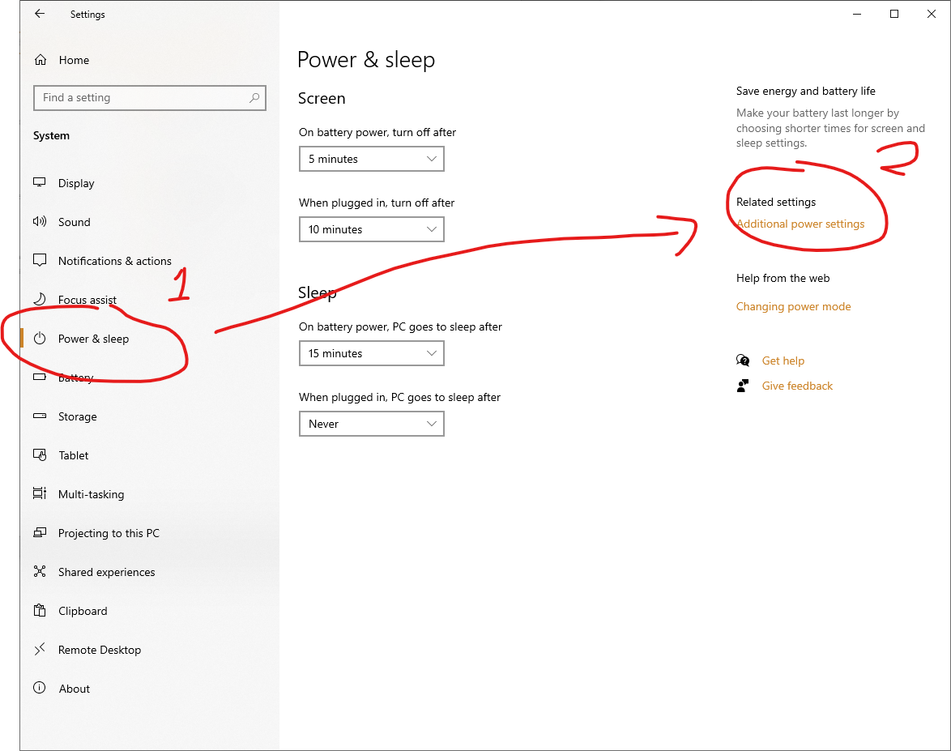Image resolution: width=951 pixels, height=751 pixels.
Task: Click the Display monitor icon
Action: (x=40, y=183)
